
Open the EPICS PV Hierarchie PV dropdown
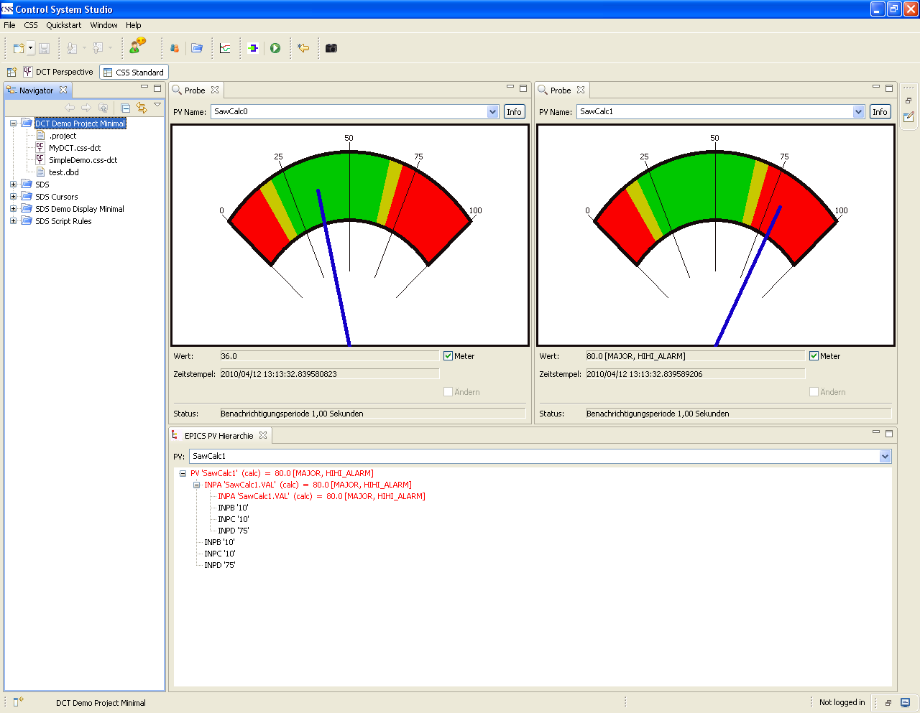point(885,457)
